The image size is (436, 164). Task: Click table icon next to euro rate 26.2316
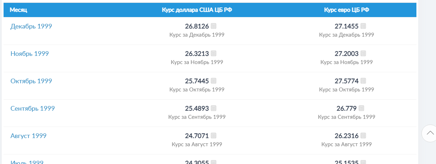pos(363,136)
